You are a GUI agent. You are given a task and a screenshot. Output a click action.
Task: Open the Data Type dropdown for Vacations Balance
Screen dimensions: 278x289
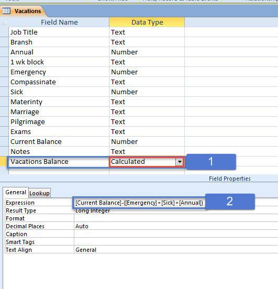tap(180, 162)
